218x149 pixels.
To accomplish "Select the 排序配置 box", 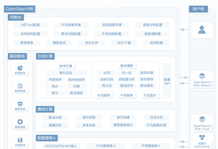I will (156, 43).
